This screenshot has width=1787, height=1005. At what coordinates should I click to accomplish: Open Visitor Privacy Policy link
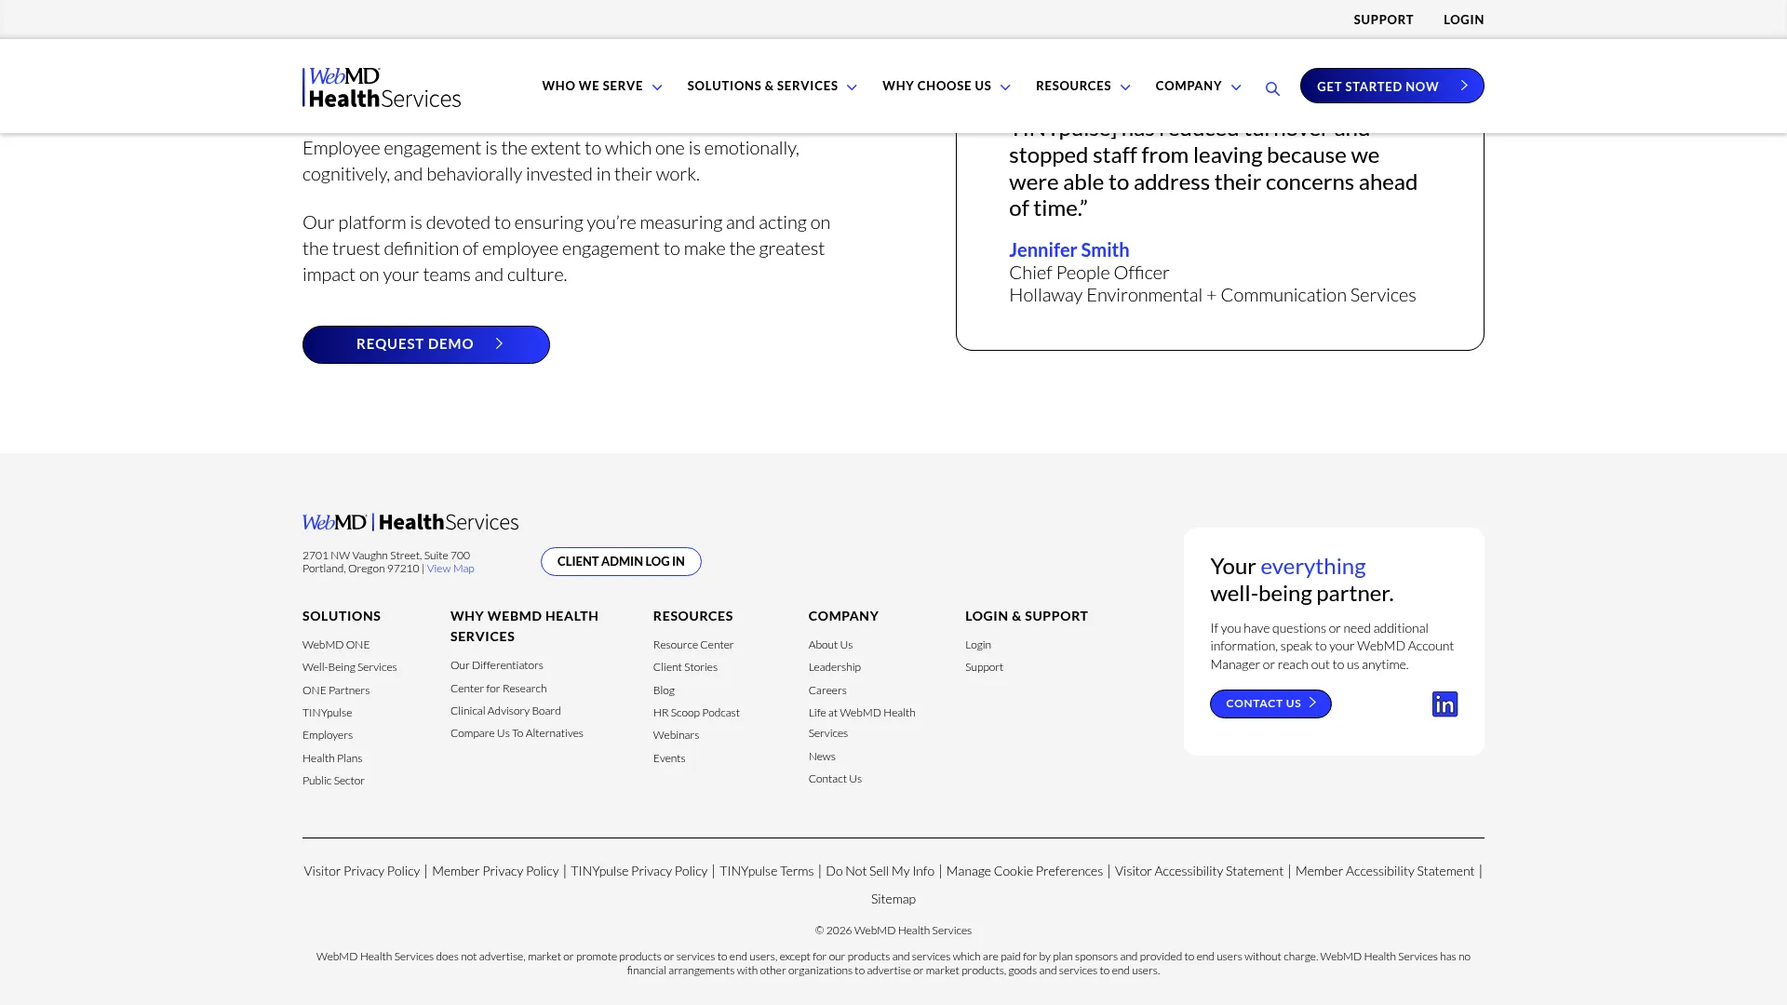(x=361, y=871)
